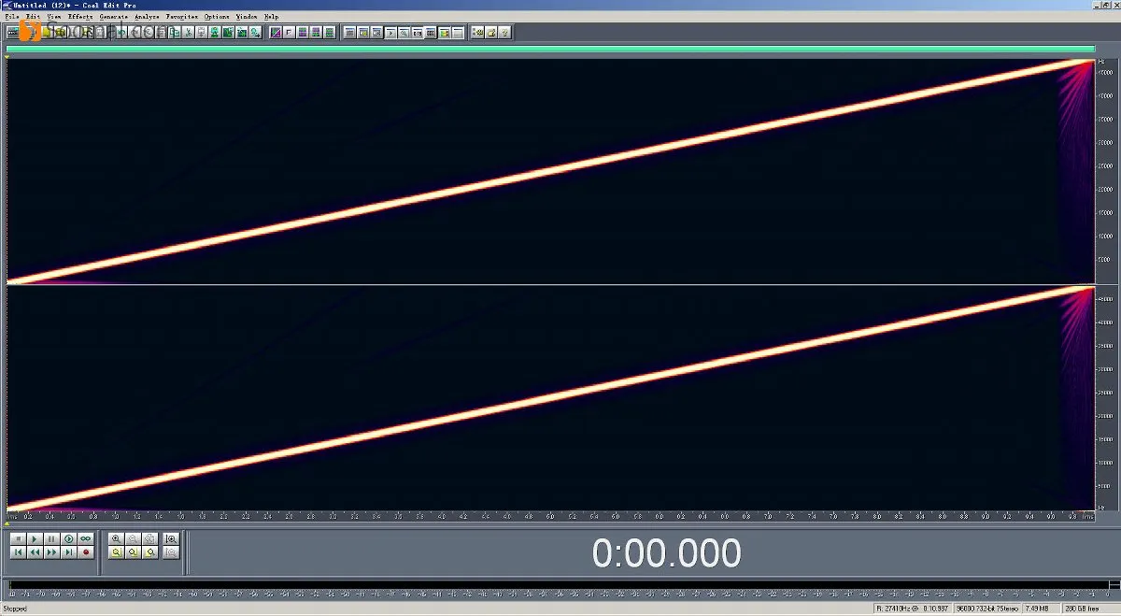Open the File menu
The width and height of the screenshot is (1121, 616).
[10, 17]
